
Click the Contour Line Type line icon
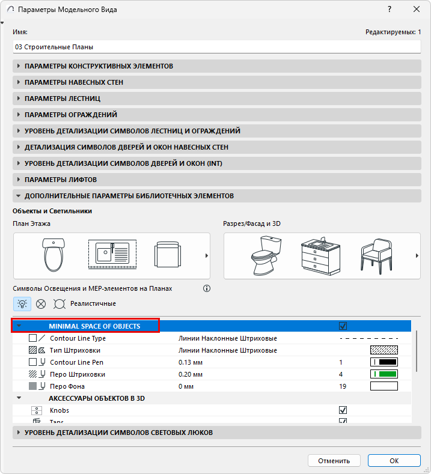pyautogui.click(x=42, y=338)
